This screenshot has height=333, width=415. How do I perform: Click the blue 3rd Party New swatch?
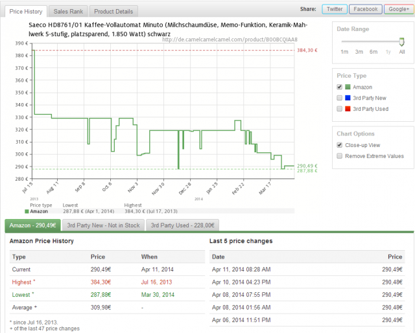(x=348, y=98)
